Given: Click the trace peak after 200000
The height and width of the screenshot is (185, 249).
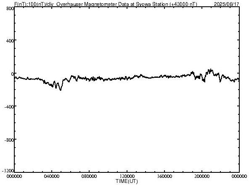Looking at the screenshot, I should [211, 69].
